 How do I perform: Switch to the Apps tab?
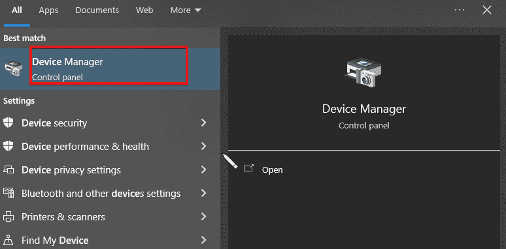(48, 10)
